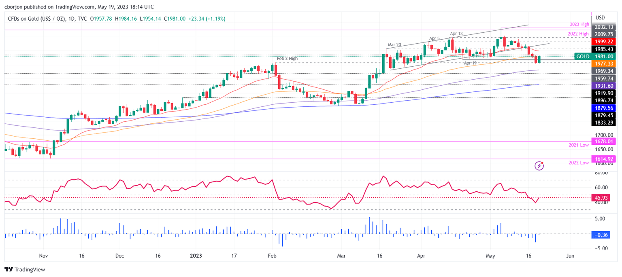This screenshot has height=277, width=622.
Task: Click the lightning bolt trading icon
Action: coord(539,165)
